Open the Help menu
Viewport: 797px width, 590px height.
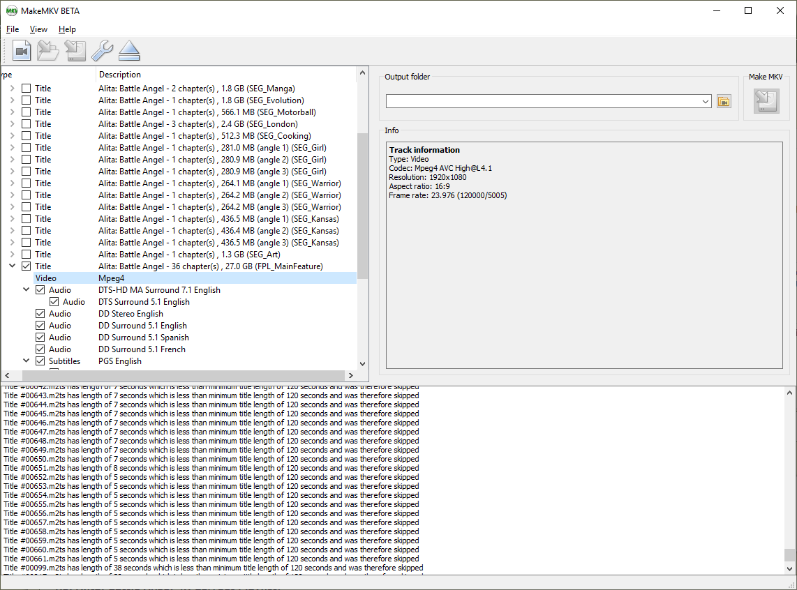point(67,29)
